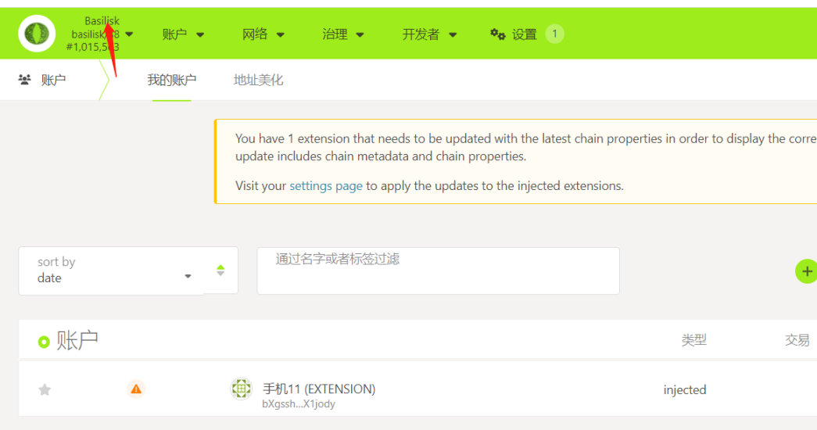The width and height of the screenshot is (817, 430).
Task: Expand the 网络 menu dropdown
Action: click(x=263, y=34)
